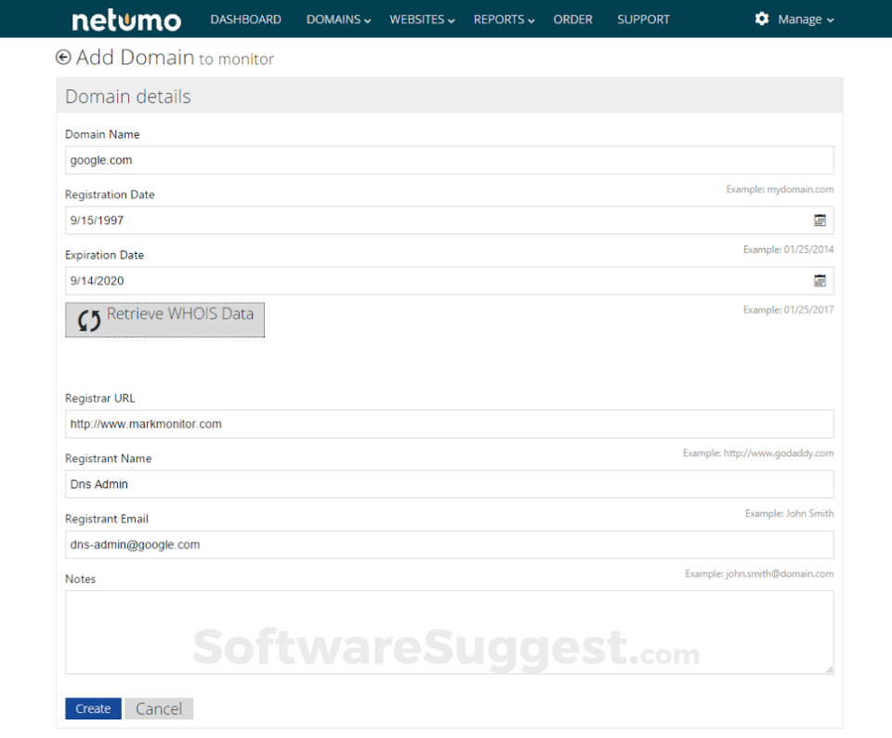892x738 pixels.
Task: Navigate to SUPPORT
Action: (x=643, y=19)
